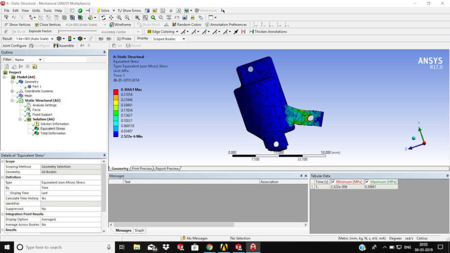Image resolution: width=450 pixels, height=253 pixels.
Task: Select the Probe tool
Action: [x=124, y=39]
